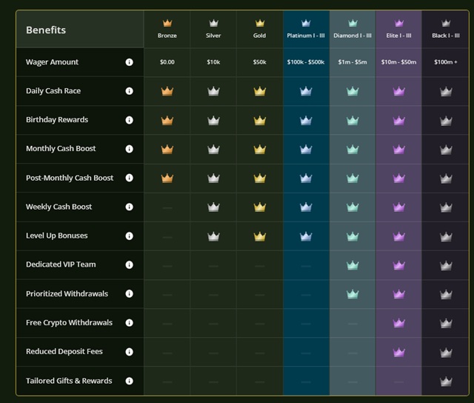474x403 pixels.
Task: Open the Weekly Cash Boost info icon
Action: (x=129, y=207)
